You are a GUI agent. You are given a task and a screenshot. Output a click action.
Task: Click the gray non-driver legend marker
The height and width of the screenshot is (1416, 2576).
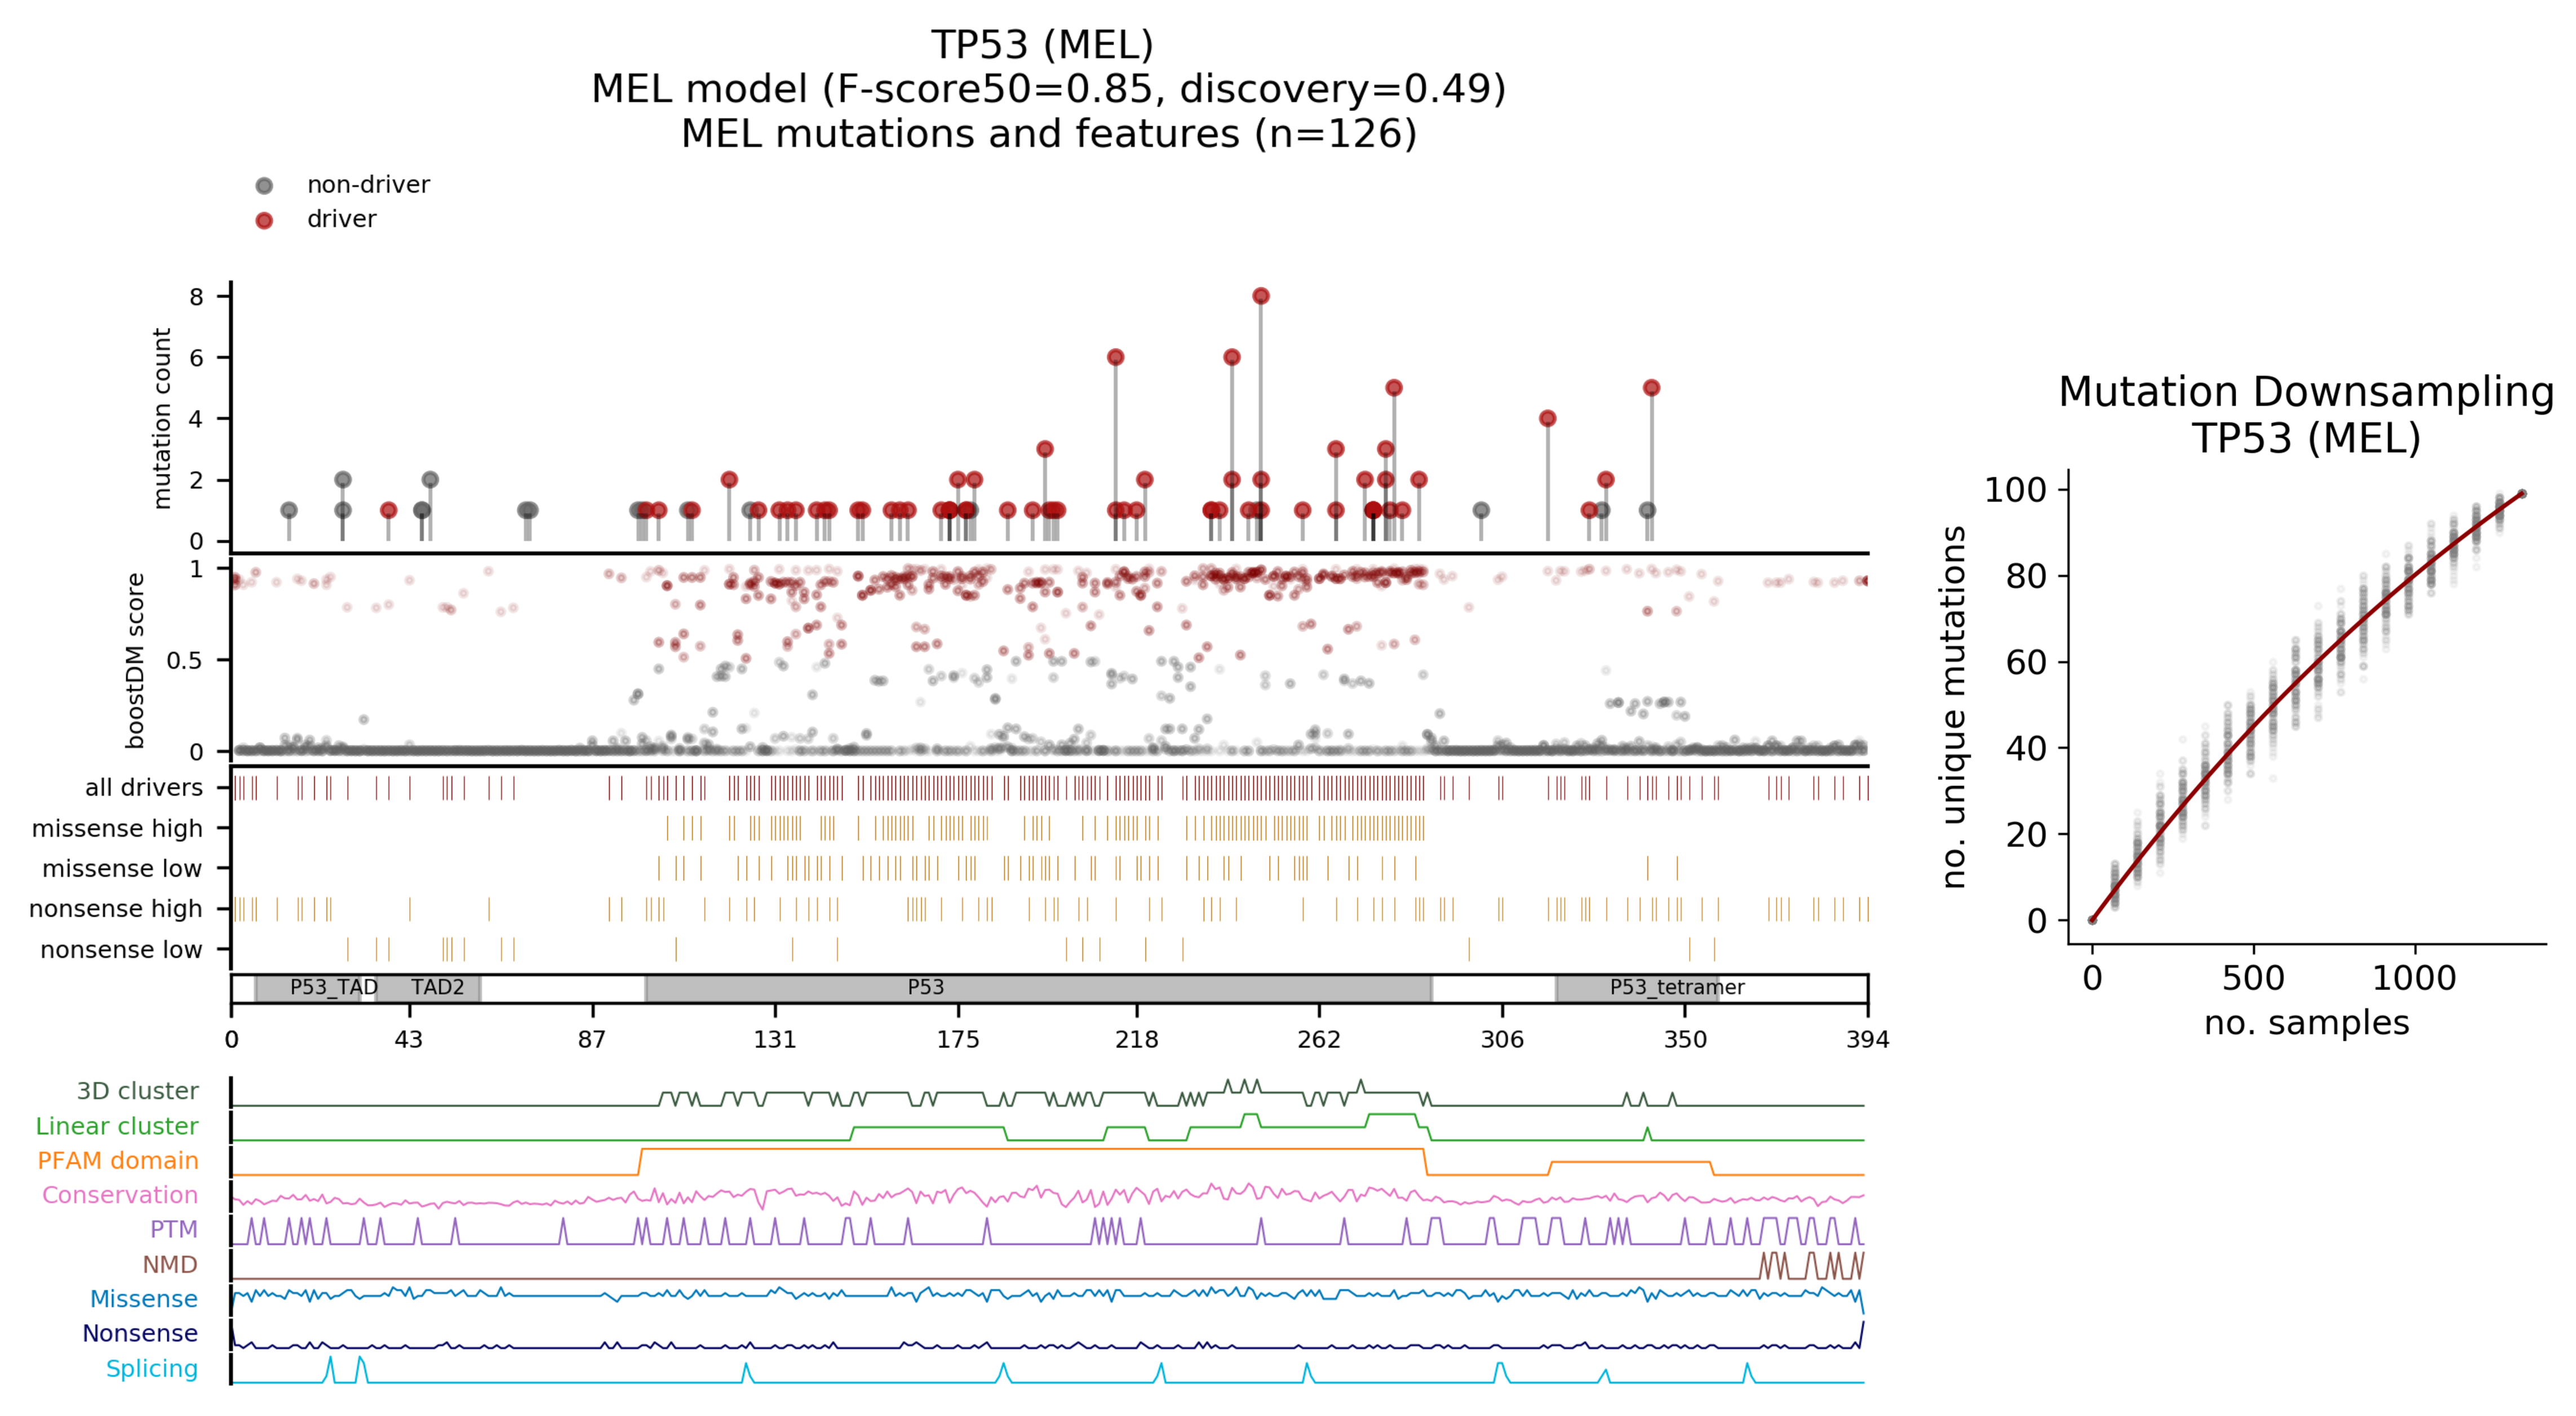pos(264,185)
